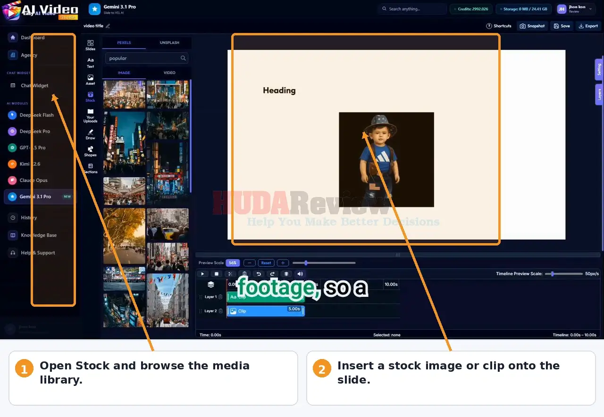This screenshot has width=604, height=417.
Task: Click the Reset preview scale button
Action: 266,263
